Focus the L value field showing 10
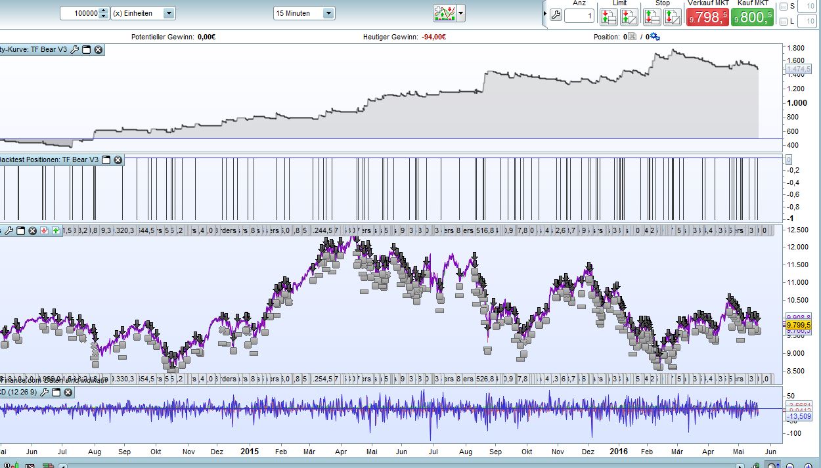The height and width of the screenshot is (468, 821). click(x=807, y=22)
